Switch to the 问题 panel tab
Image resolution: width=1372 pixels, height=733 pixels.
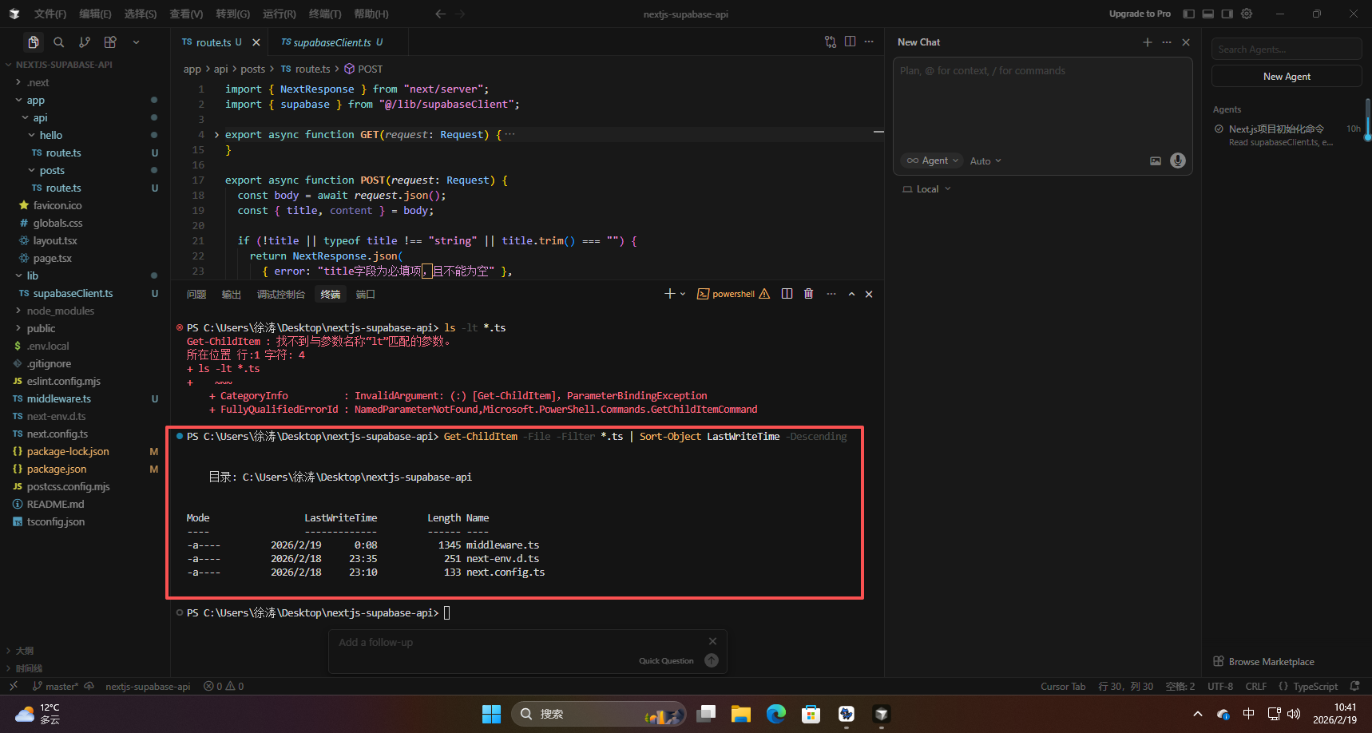point(196,295)
